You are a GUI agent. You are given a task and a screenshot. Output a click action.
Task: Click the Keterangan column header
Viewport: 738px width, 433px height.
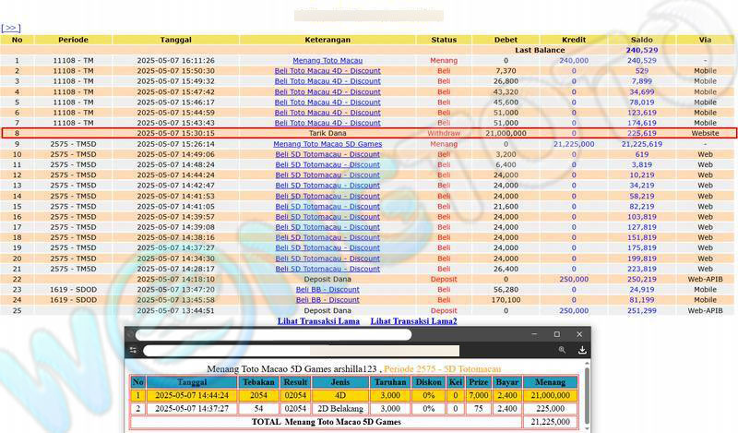327,40
